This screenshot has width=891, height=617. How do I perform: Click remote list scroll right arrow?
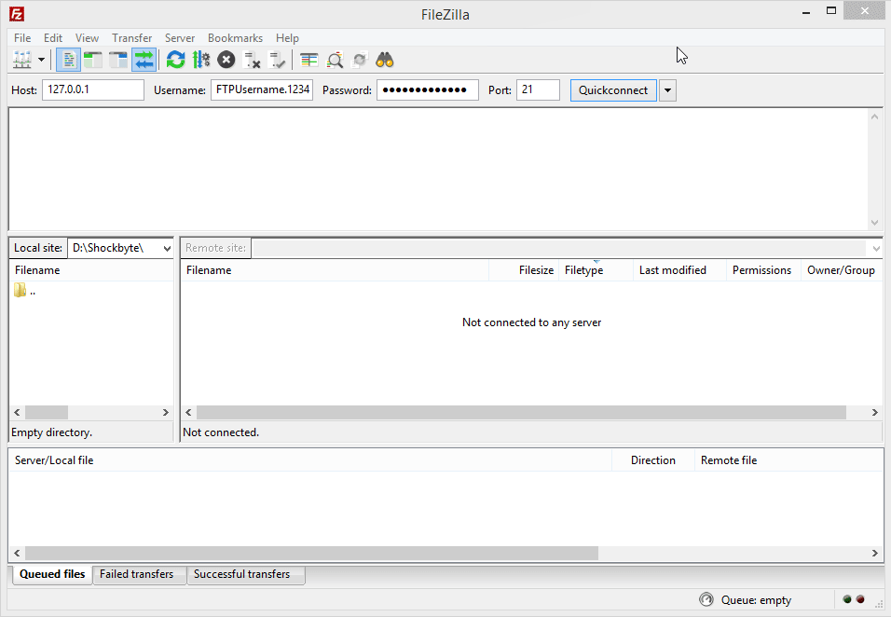coord(874,413)
